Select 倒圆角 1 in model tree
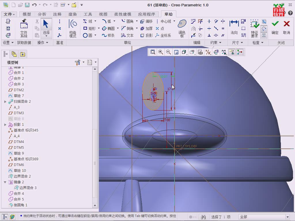Image resolution: width=295 pixels, height=221 pixels. [18, 205]
